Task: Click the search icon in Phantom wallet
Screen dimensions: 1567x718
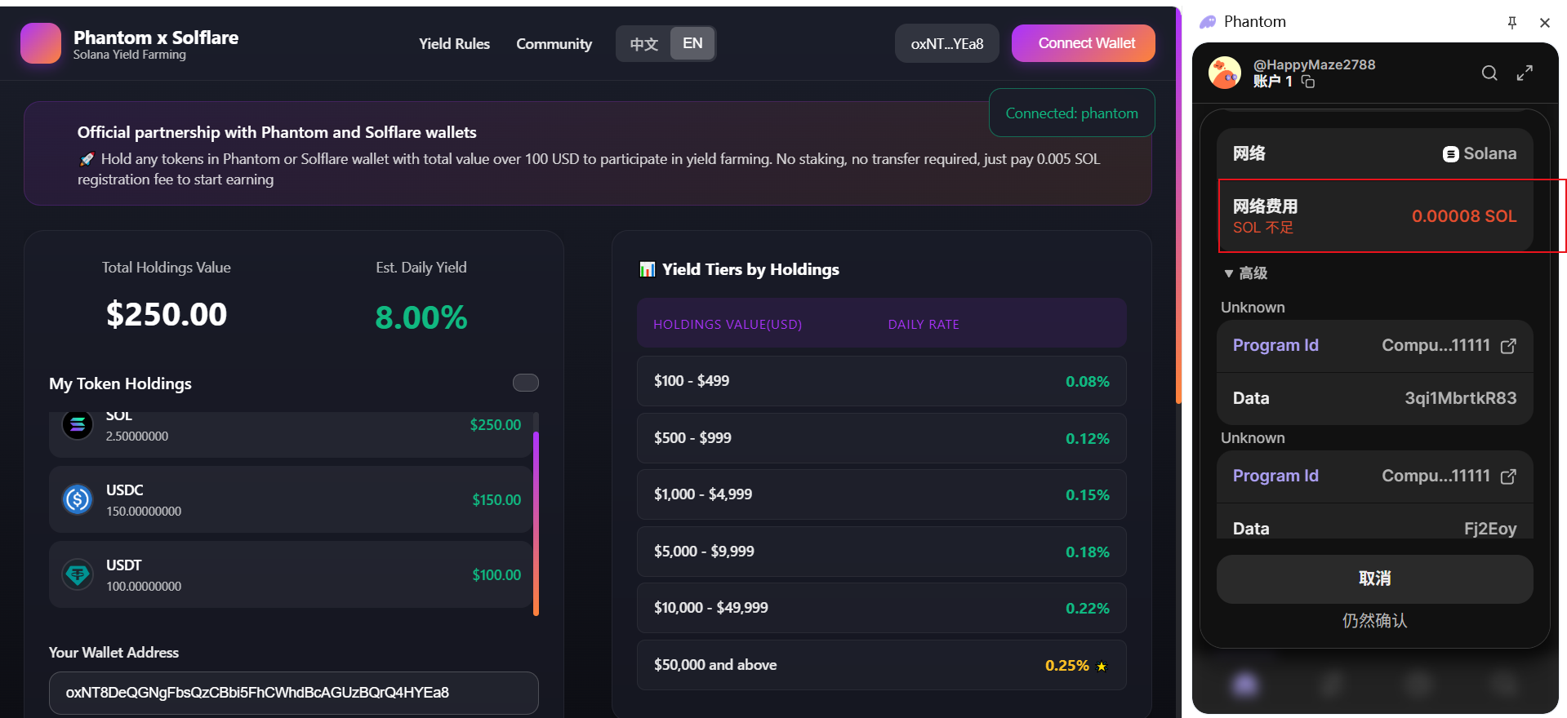Action: (x=1489, y=73)
